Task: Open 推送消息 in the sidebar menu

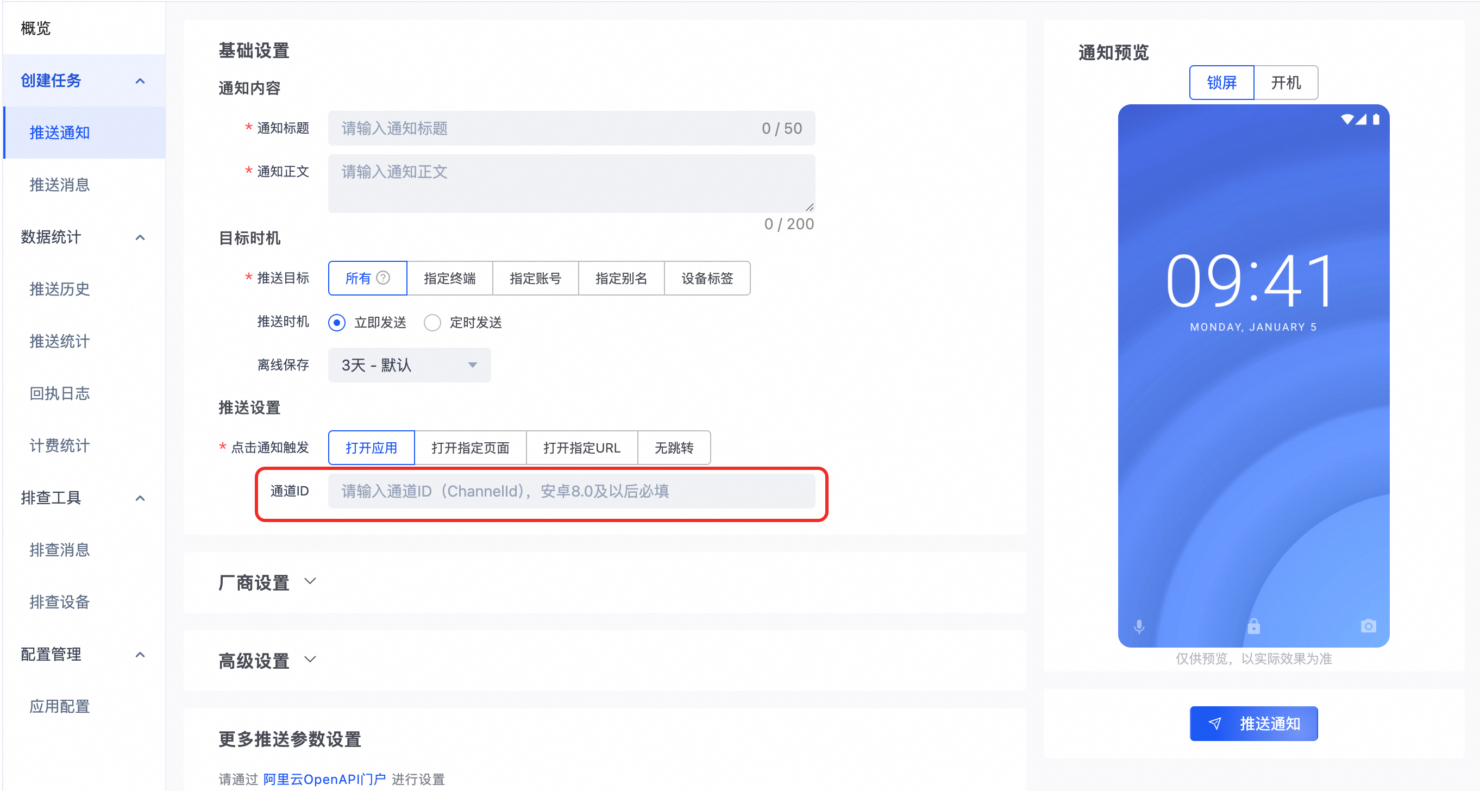Action: [x=60, y=184]
